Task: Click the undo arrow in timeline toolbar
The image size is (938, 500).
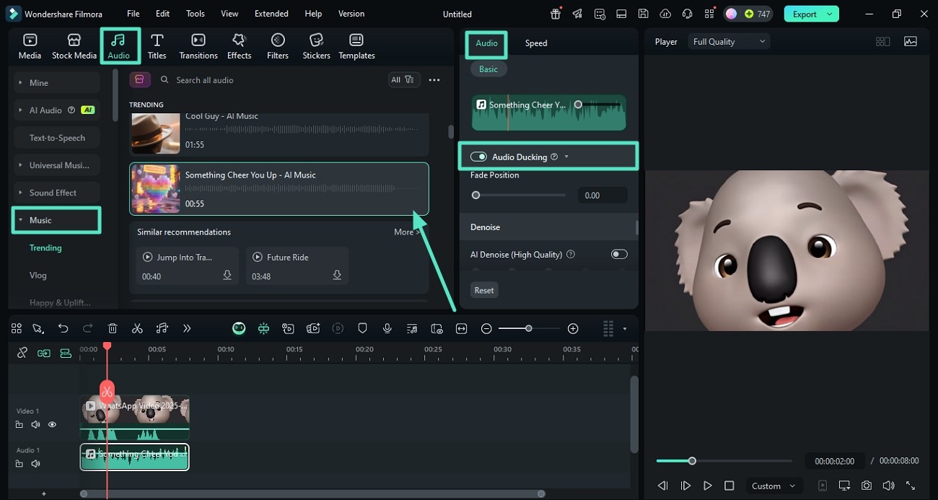Action: pos(63,328)
